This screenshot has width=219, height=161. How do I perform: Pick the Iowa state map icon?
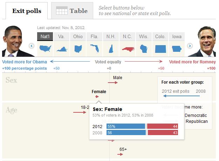tap(177, 49)
